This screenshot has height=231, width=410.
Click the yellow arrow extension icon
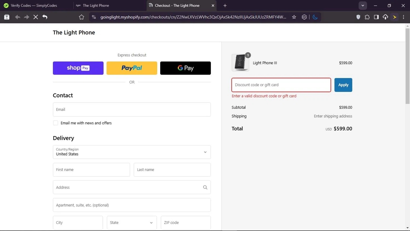click(x=395, y=17)
